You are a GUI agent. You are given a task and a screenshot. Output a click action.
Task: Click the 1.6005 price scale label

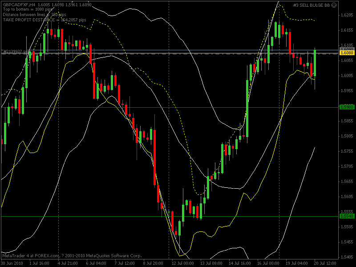[347, 76]
